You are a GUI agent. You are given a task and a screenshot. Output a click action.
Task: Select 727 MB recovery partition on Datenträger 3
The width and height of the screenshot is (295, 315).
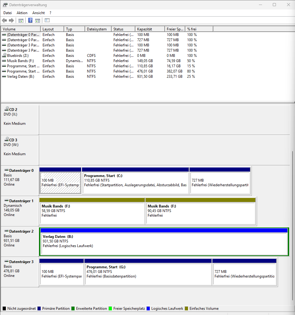tap(244, 272)
